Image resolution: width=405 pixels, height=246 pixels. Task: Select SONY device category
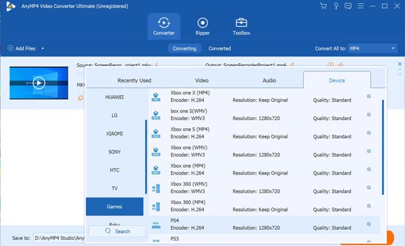(115, 152)
